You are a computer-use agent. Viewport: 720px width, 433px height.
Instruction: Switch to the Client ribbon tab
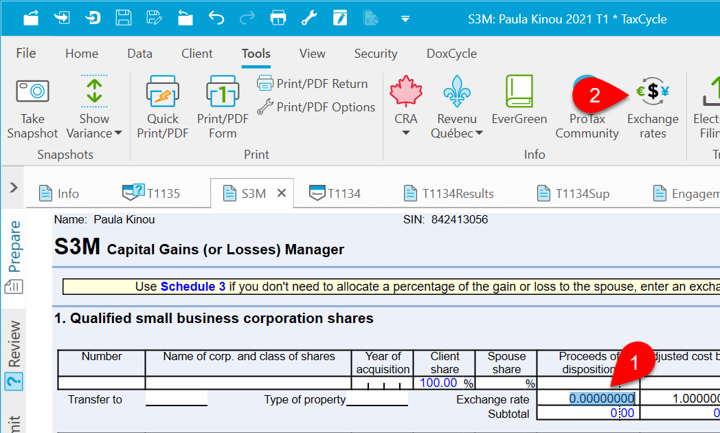click(x=197, y=53)
